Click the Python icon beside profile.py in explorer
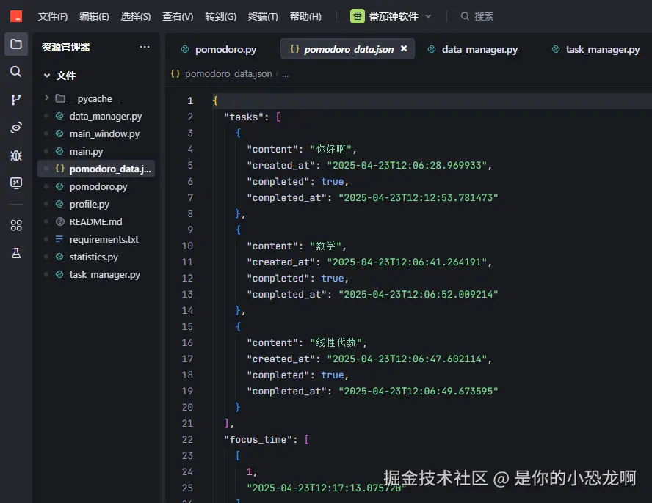652x503 pixels. tap(59, 204)
